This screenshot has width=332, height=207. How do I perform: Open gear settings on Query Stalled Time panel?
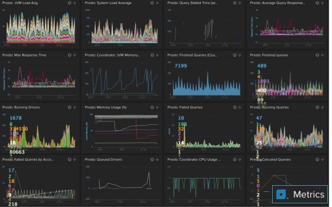235,3
